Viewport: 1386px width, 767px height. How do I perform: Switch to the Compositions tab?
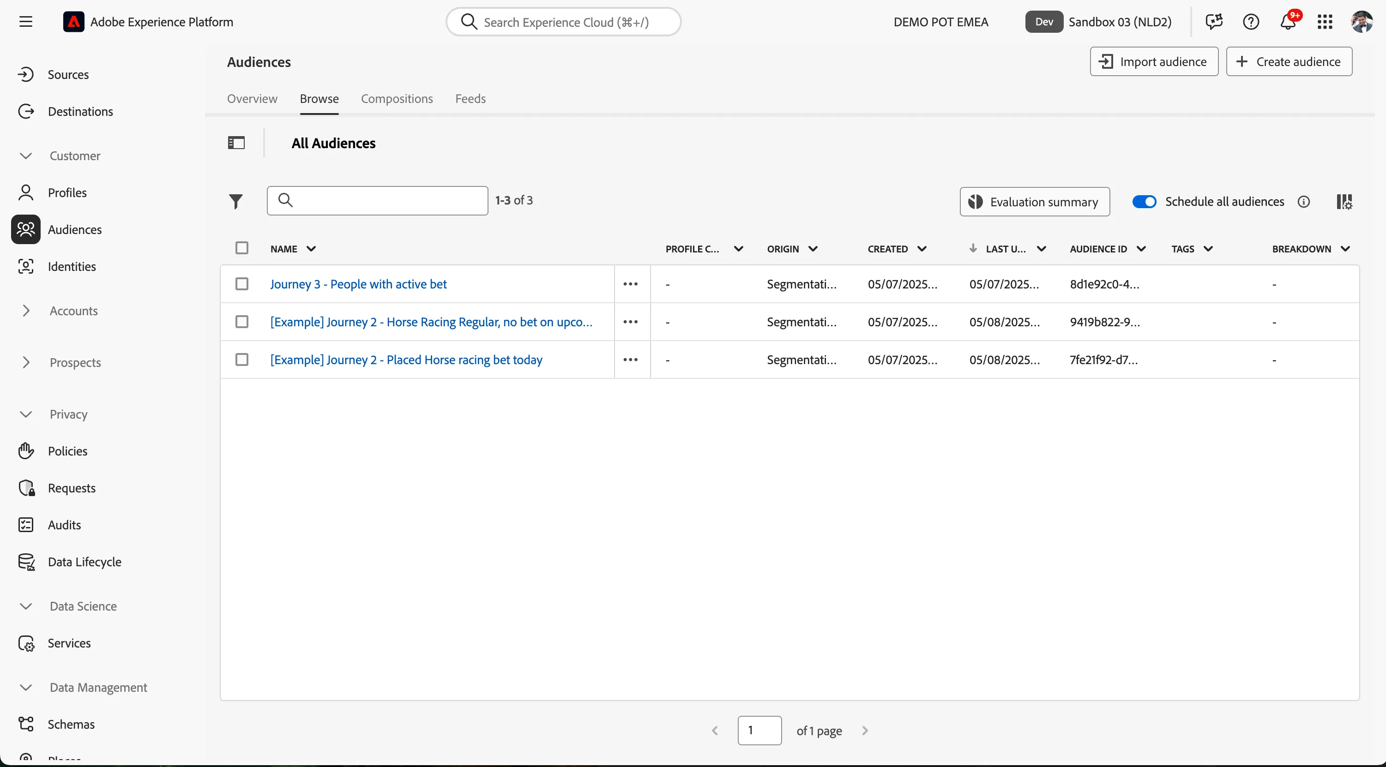[x=397, y=98]
